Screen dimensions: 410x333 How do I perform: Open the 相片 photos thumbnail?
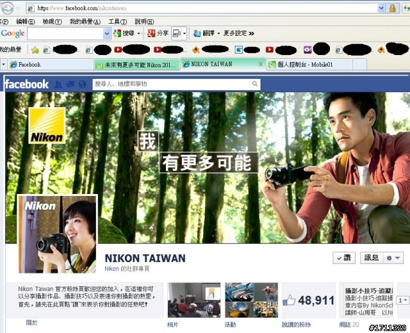tap(194, 300)
